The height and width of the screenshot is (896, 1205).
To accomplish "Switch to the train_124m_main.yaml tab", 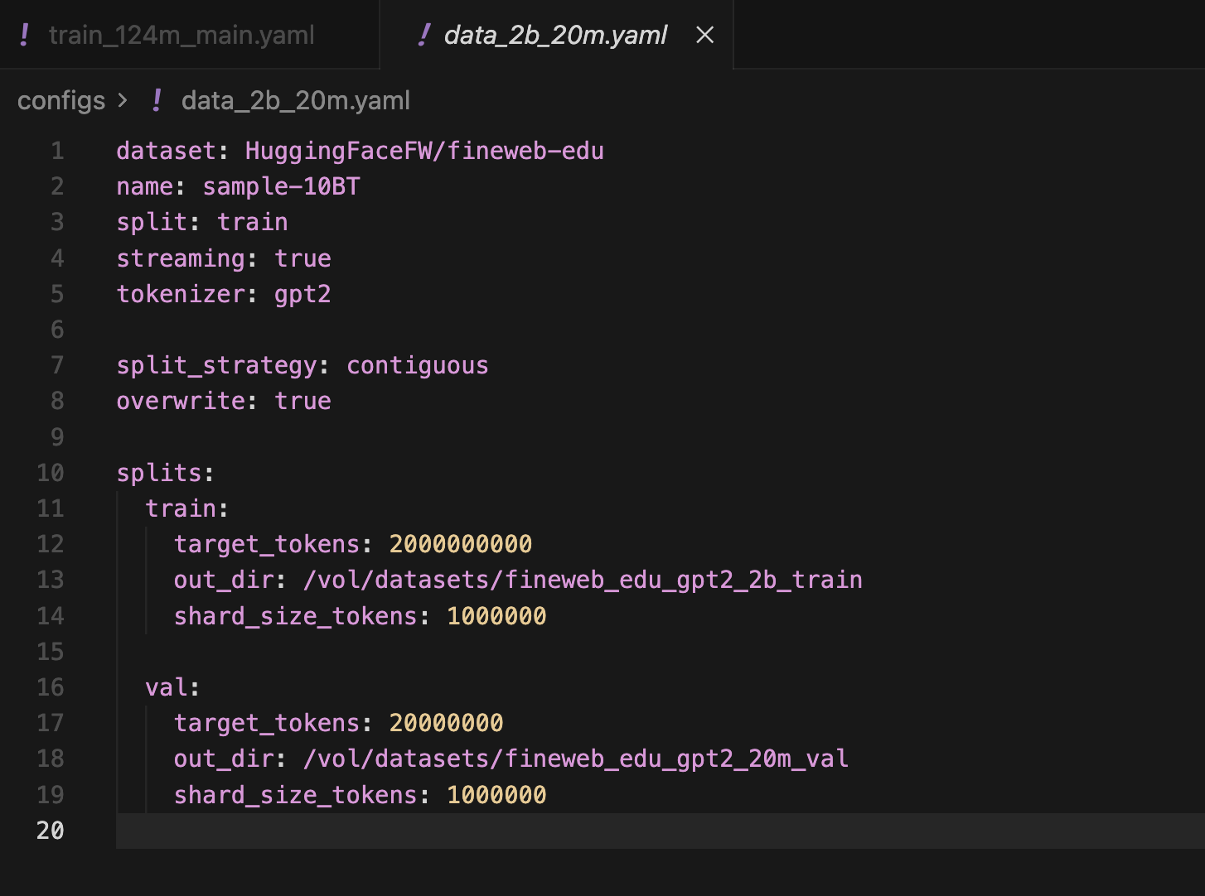I will click(181, 35).
